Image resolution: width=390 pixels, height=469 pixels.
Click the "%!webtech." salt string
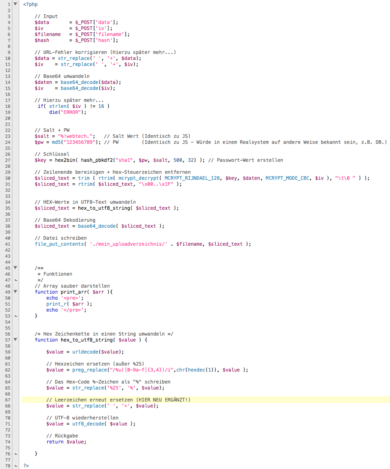pos(75,136)
